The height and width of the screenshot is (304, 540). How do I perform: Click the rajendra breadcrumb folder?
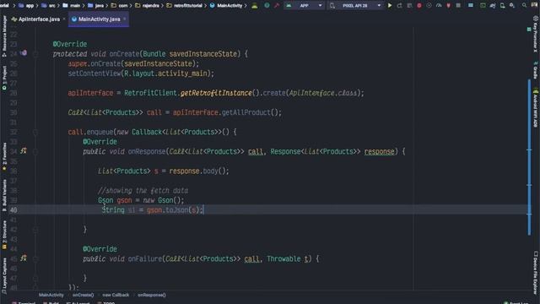pos(148,6)
